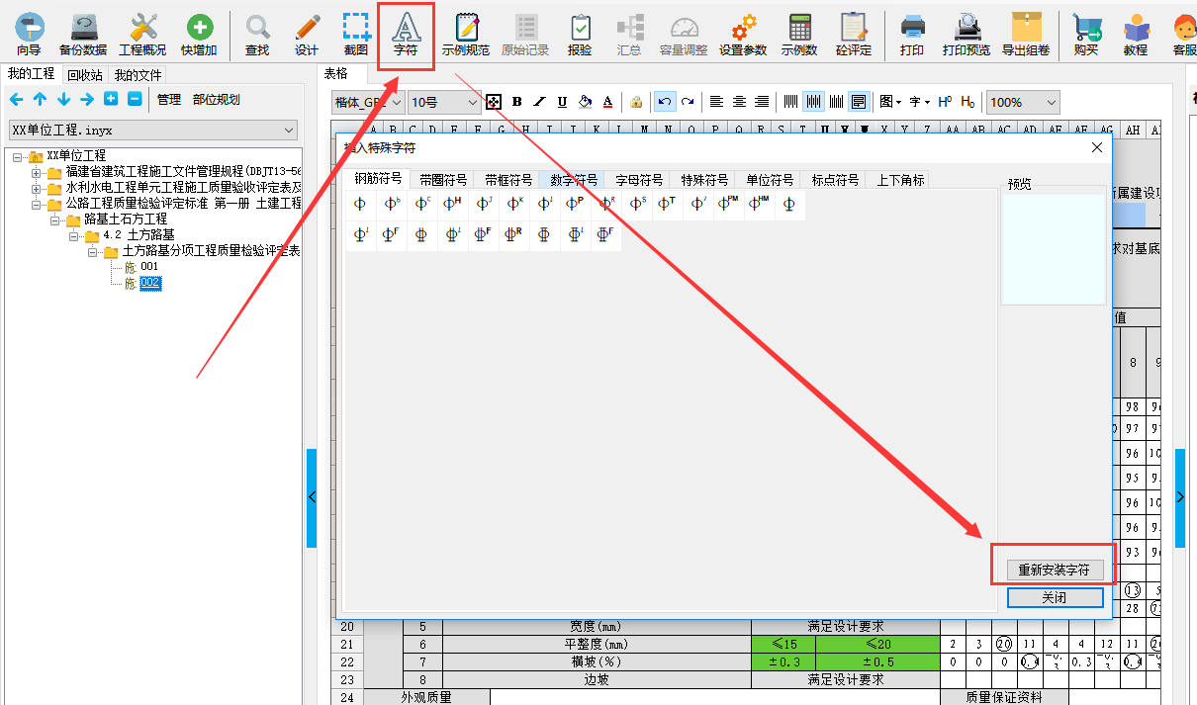The width and height of the screenshot is (1197, 705).
Task: Open 工程概况 project overview tool
Action: point(142,34)
